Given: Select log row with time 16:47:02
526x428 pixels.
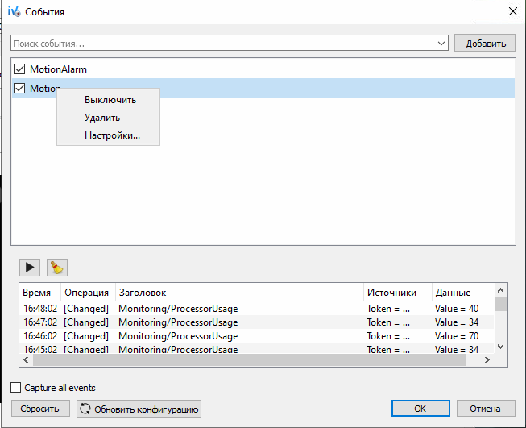Looking at the screenshot, I should click(x=257, y=322).
